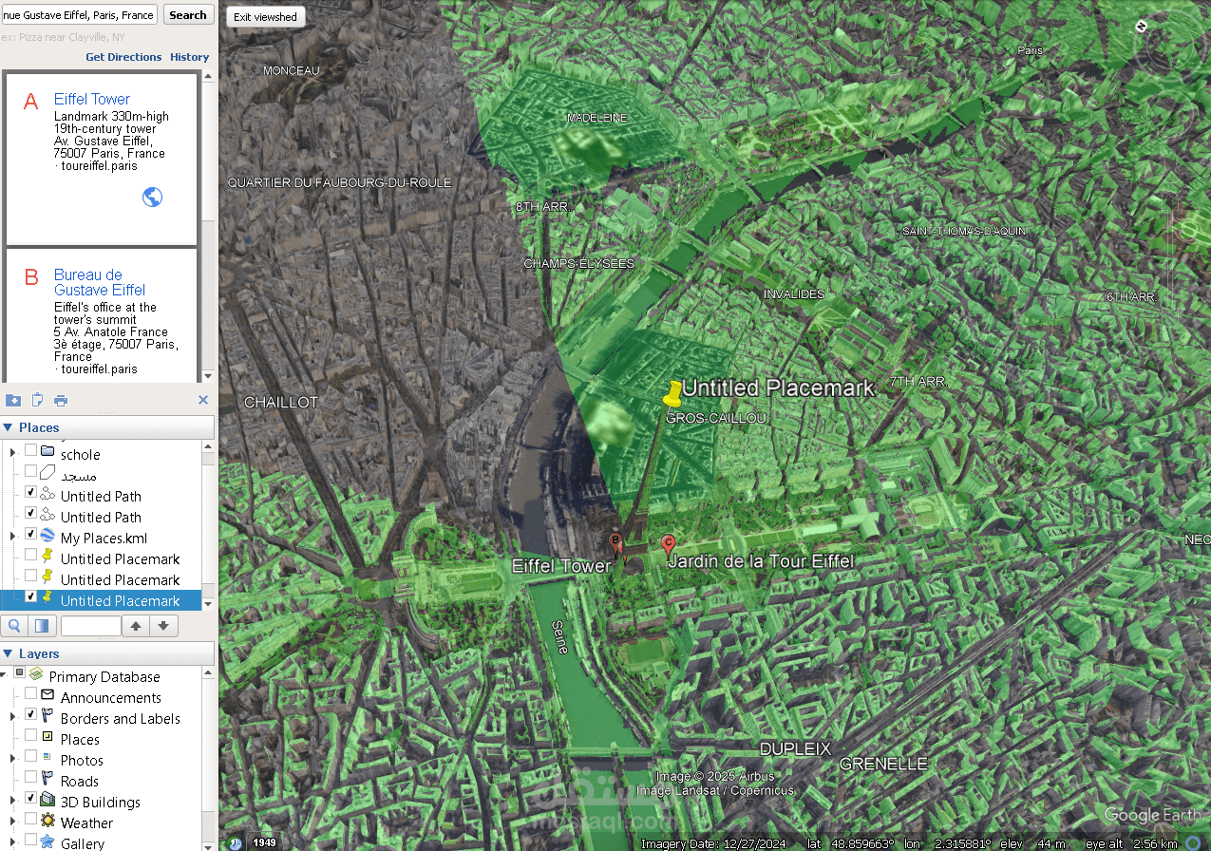Click the blank field beside Places arrows
The height and width of the screenshot is (851, 1211).
click(x=91, y=626)
